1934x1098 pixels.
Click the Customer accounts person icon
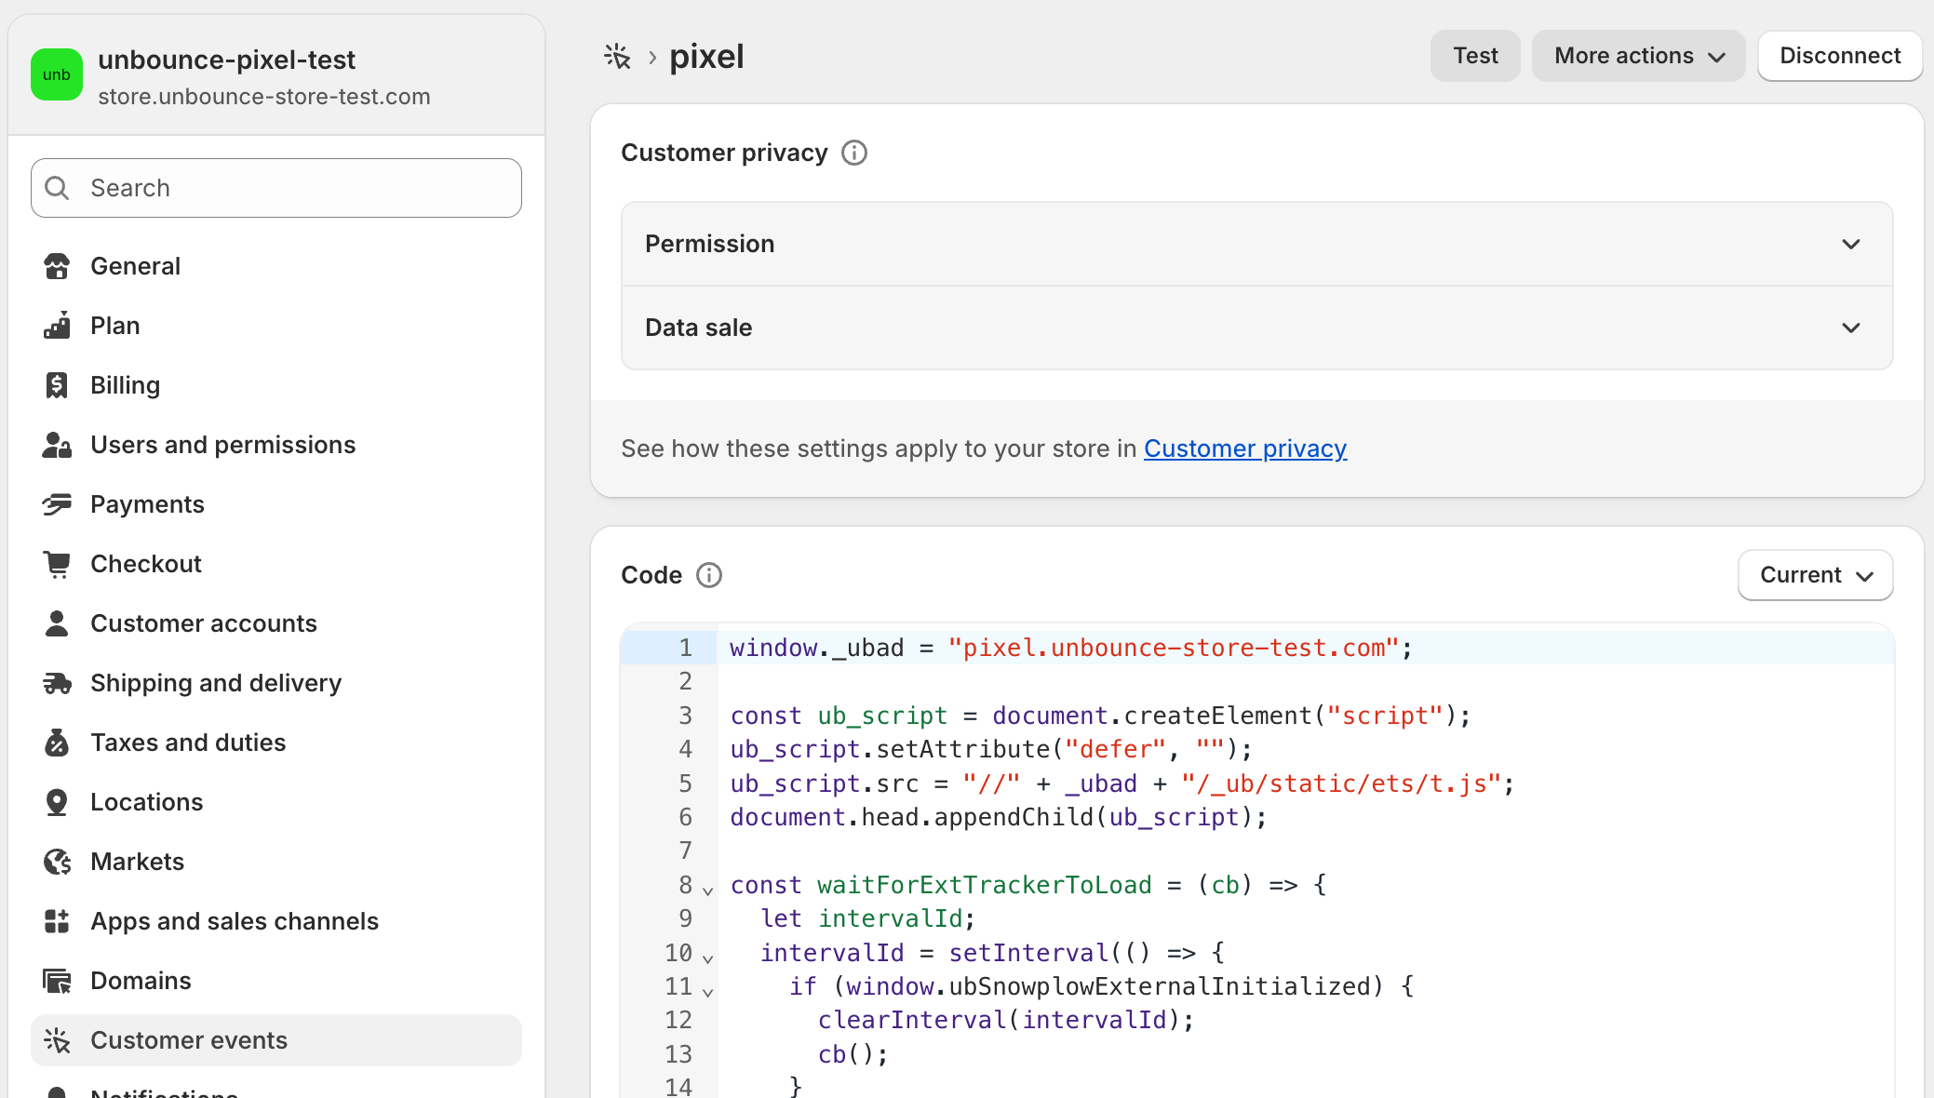(57, 623)
